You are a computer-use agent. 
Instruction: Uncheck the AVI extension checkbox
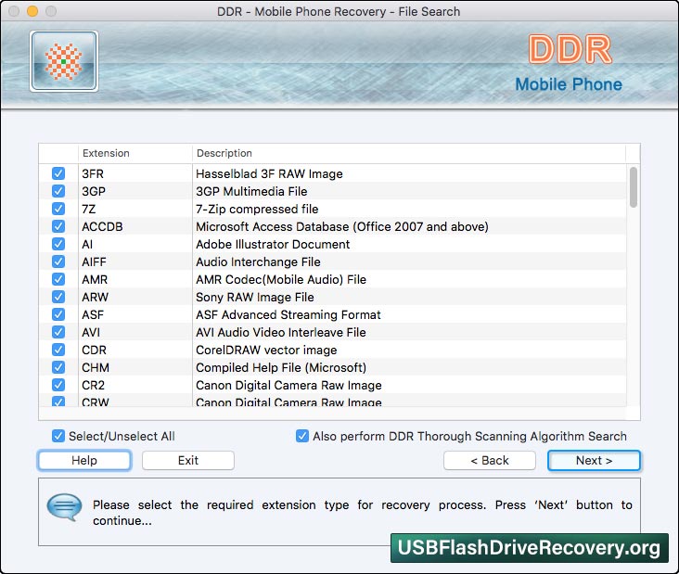coord(58,332)
